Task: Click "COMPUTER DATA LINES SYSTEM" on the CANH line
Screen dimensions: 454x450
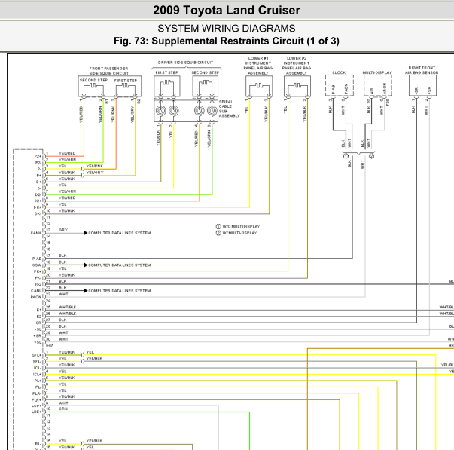Action: (120, 233)
